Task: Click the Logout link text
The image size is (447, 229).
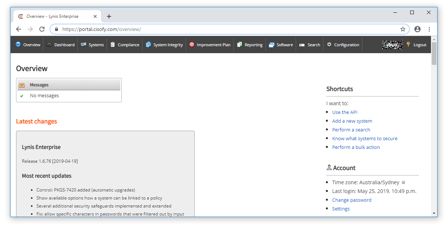Action: (420, 45)
